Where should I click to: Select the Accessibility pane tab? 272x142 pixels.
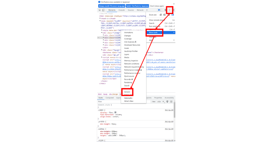(169, 98)
